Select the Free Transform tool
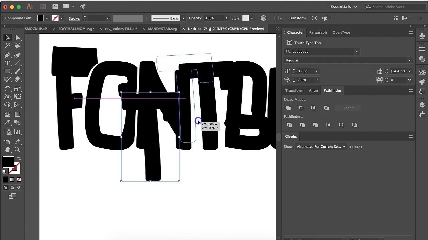Image resolution: width=428 pixels, height=240 pixels. [17, 97]
